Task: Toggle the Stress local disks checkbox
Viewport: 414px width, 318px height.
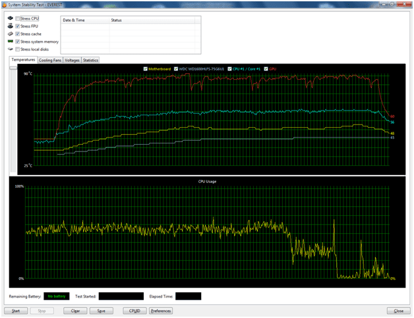Action: [18, 49]
